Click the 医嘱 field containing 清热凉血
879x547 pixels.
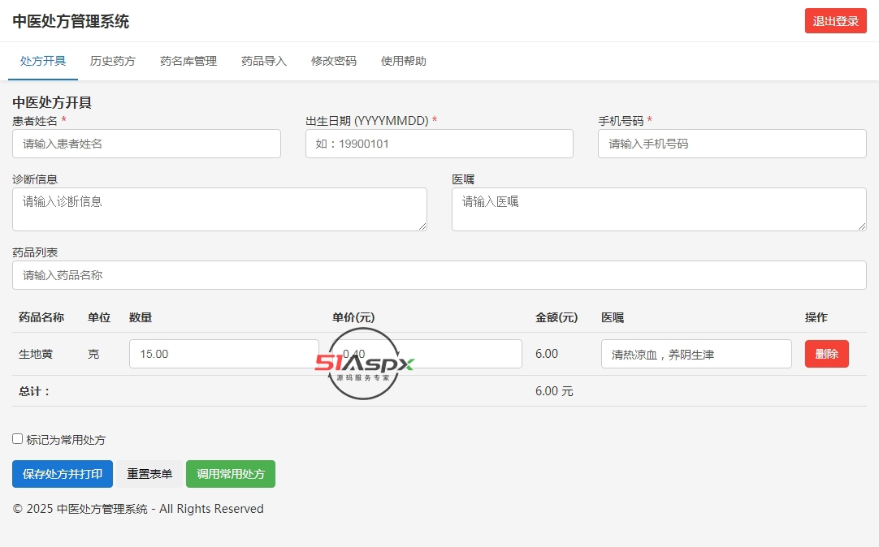tap(695, 354)
